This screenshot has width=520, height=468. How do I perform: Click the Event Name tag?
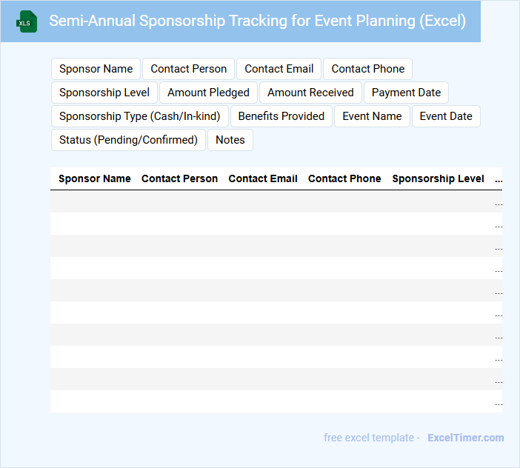pos(372,116)
